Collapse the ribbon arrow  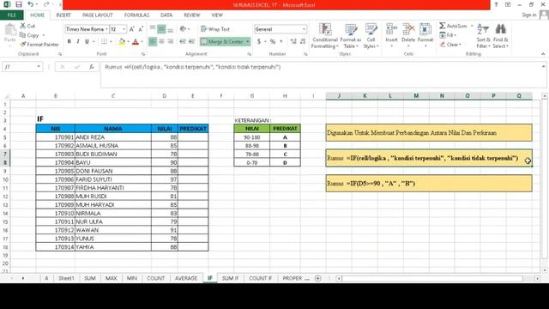point(543,54)
